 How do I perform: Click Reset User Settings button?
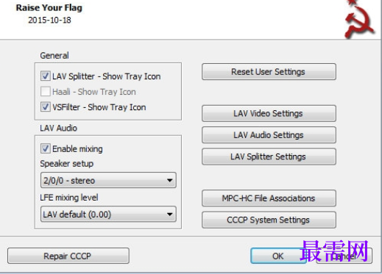click(x=269, y=72)
